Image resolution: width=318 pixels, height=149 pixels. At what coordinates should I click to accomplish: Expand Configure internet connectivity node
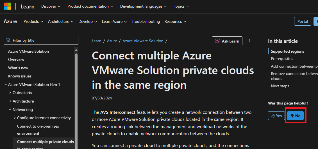point(15,118)
